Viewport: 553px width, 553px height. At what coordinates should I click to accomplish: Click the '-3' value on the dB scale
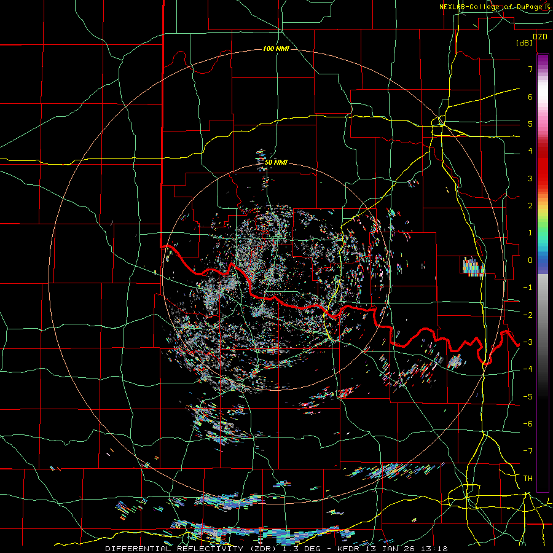click(x=528, y=342)
